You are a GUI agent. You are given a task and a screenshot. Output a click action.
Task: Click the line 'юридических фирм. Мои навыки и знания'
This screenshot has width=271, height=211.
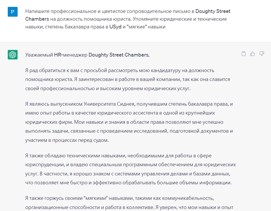point(124,122)
